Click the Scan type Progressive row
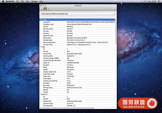Viewport: 162px width, 113px height. pos(77,85)
